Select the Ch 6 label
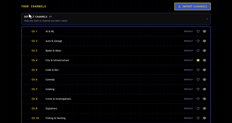 coord(35,80)
